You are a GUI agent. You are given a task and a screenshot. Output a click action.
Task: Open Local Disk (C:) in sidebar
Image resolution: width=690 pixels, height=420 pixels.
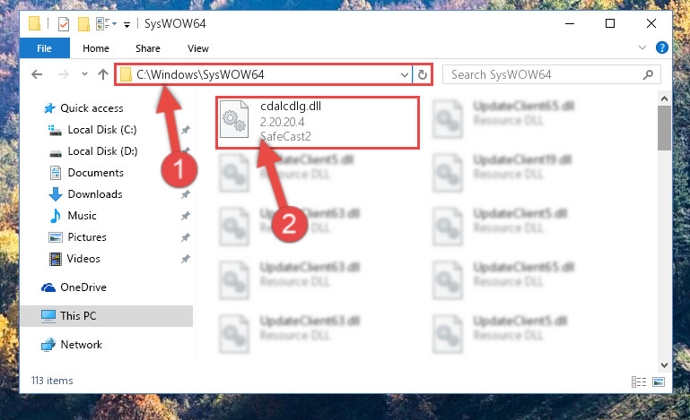101,130
